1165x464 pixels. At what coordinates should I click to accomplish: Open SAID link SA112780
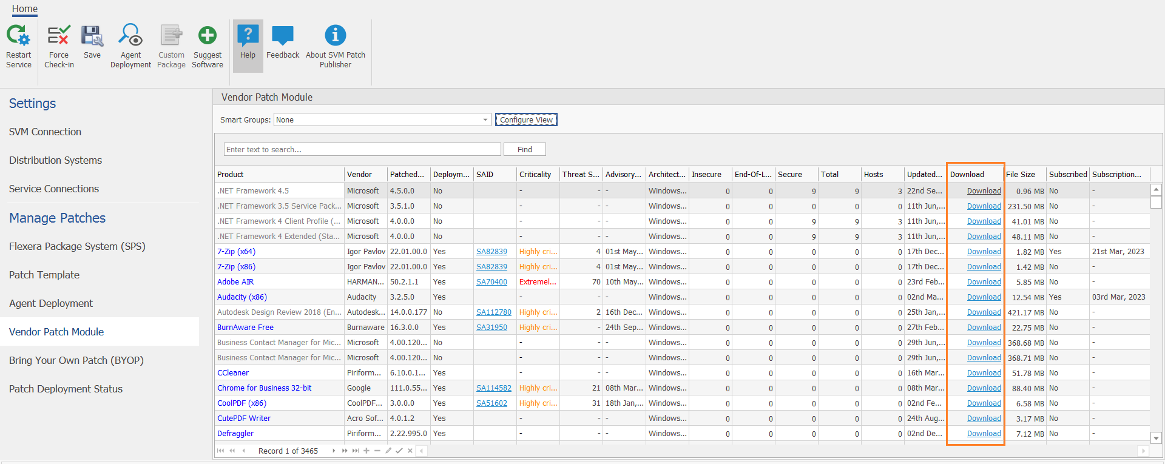click(x=494, y=312)
